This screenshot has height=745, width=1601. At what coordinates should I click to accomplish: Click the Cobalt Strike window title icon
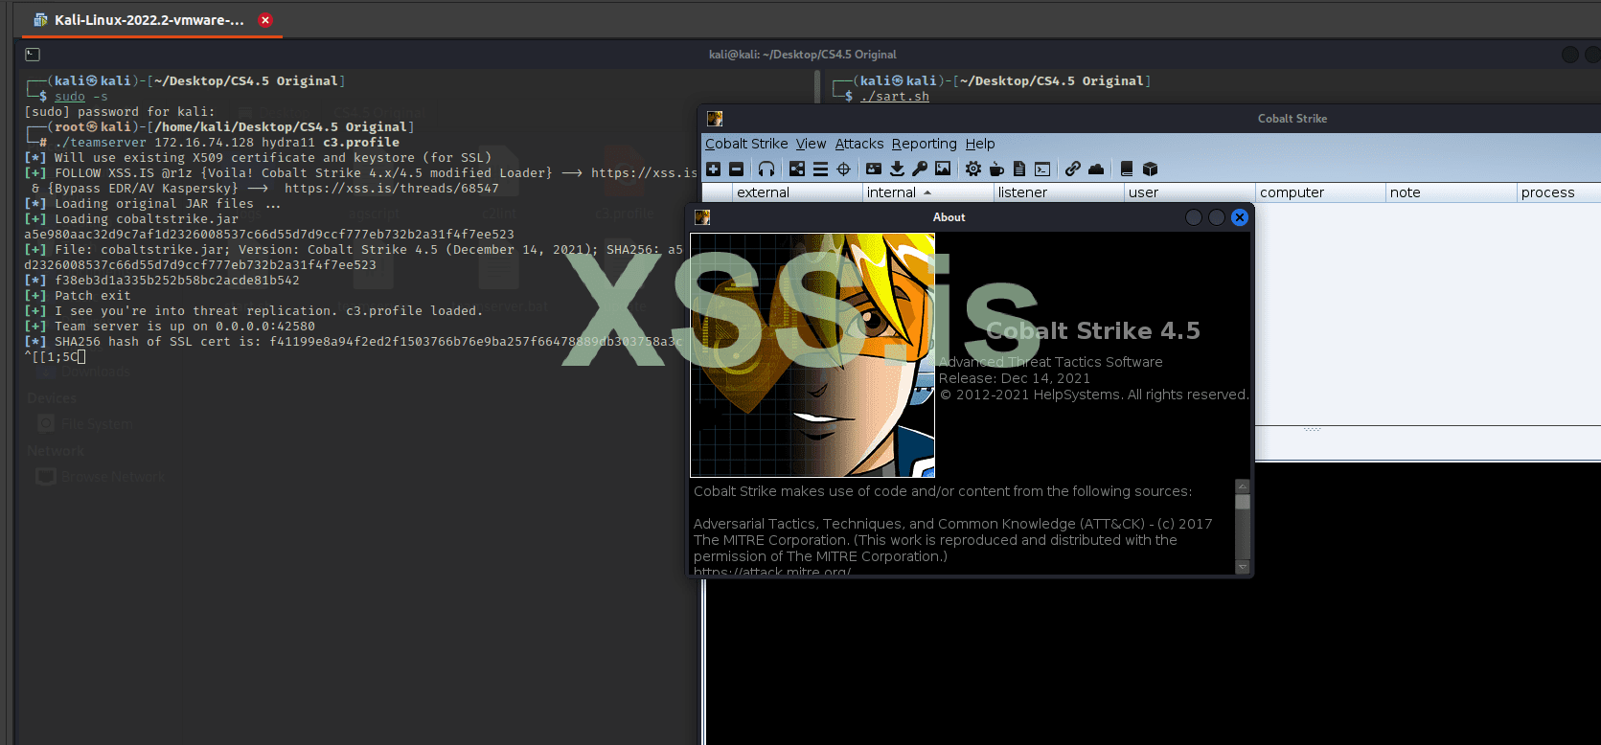coord(715,119)
